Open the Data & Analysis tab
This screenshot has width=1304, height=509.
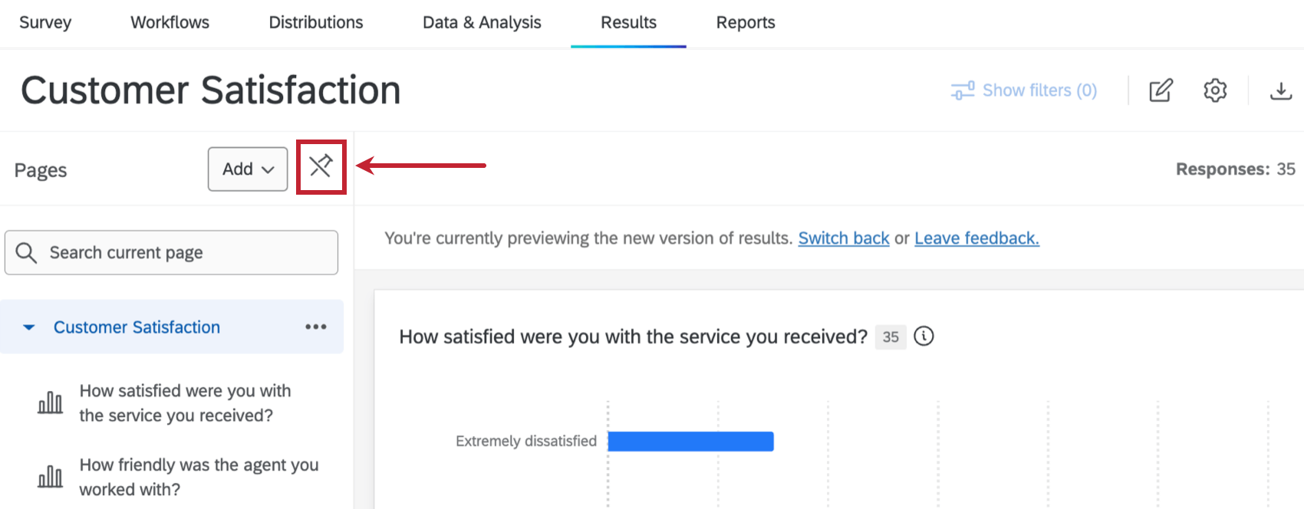[x=482, y=23]
